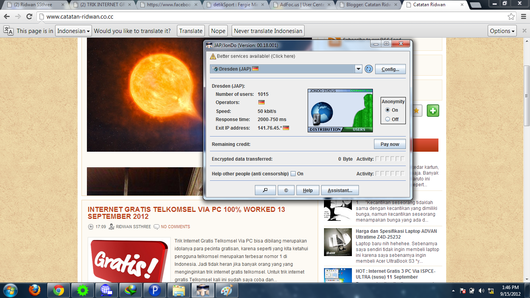
Task: Open Windows Explorer folder in the taskbar
Action: 178,290
